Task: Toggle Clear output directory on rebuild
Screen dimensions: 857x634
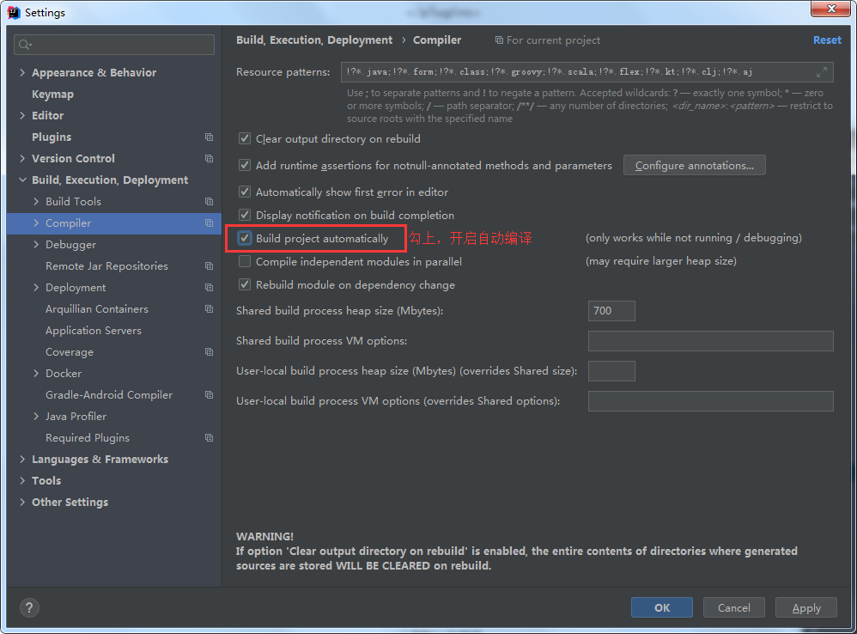Action: coord(245,139)
